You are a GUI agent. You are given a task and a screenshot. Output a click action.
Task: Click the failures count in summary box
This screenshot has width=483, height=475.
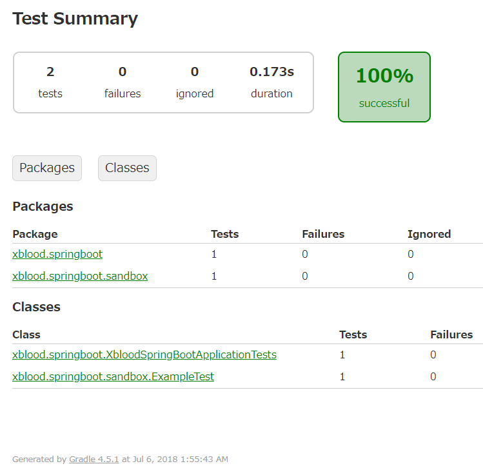(x=123, y=72)
